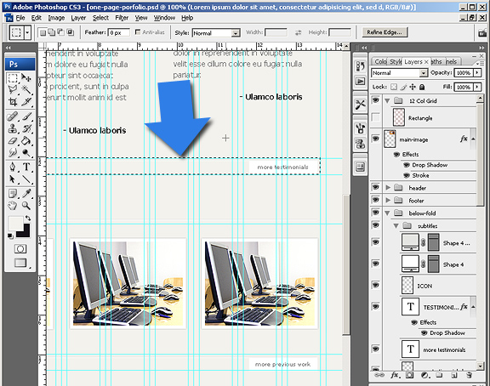Open the Opacity slider arrow
This screenshot has width=490, height=386.
[477, 72]
